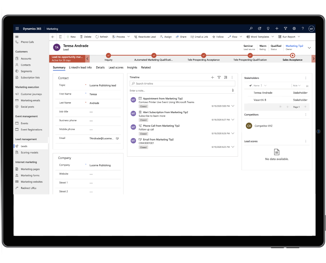Expand the Process dropdown arrow
The height and width of the screenshot is (263, 326).
coord(129,37)
